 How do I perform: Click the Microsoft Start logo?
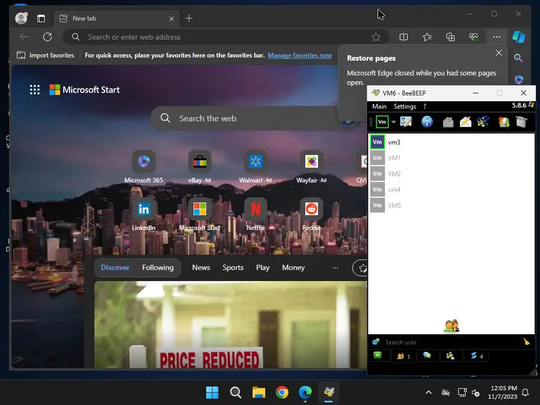(85, 90)
